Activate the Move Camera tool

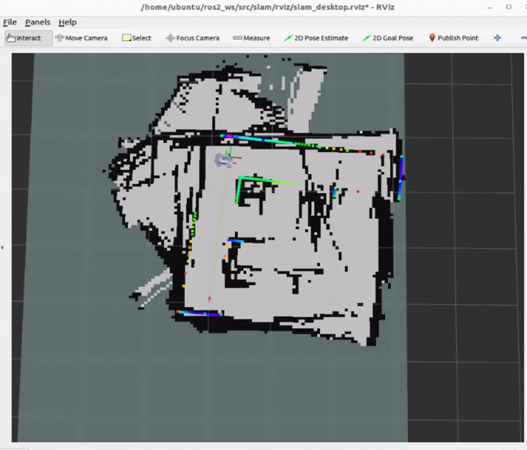pyautogui.click(x=82, y=38)
